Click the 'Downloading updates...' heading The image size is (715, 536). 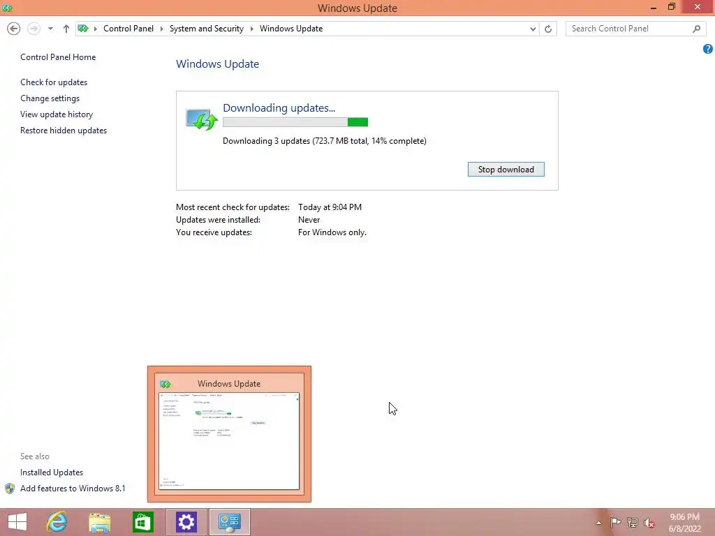point(279,108)
